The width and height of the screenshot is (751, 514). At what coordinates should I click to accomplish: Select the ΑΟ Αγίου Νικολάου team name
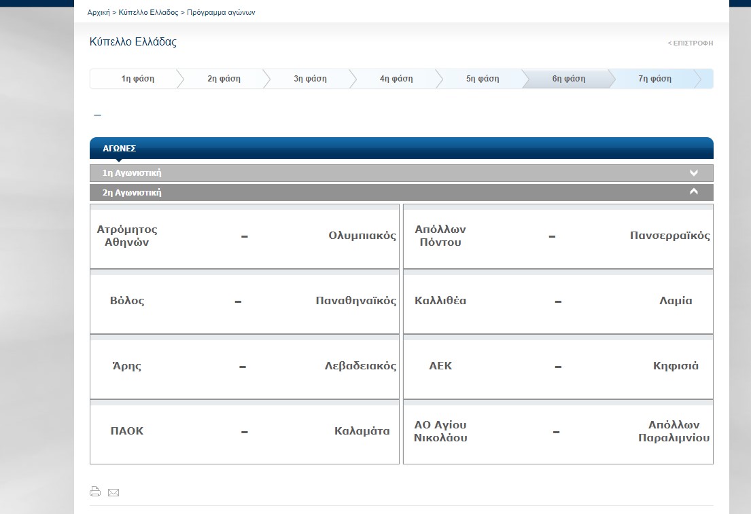tap(440, 431)
